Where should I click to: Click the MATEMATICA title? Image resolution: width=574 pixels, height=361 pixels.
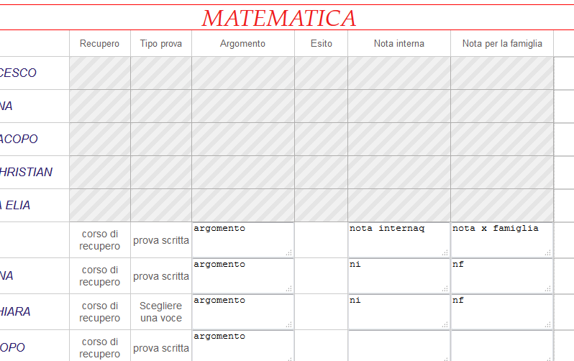click(279, 18)
